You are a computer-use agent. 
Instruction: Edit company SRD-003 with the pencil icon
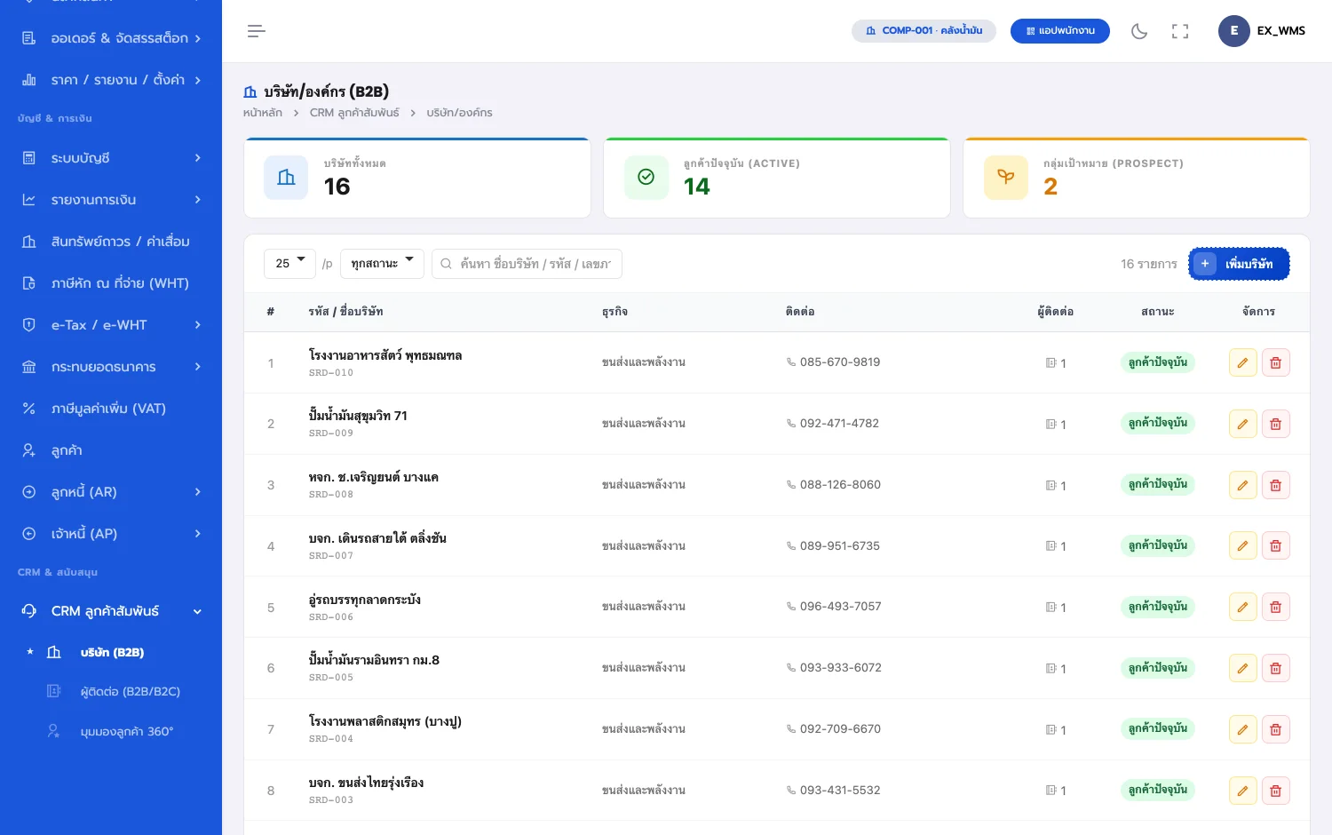click(x=1242, y=791)
